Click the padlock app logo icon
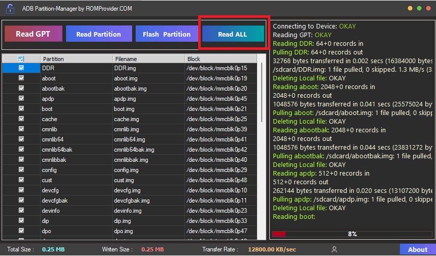Screen dimensions: 436x256 (x=10, y=9)
